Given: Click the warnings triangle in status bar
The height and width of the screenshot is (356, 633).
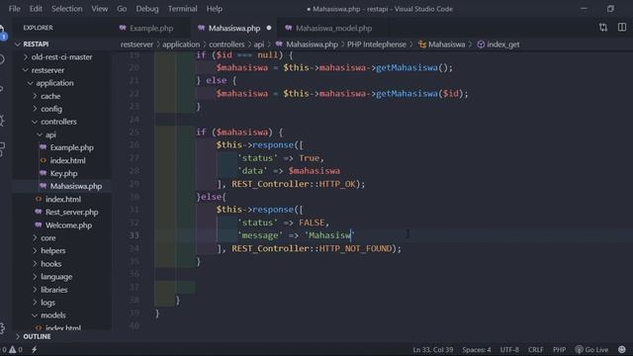Looking at the screenshot, I should pos(13,349).
